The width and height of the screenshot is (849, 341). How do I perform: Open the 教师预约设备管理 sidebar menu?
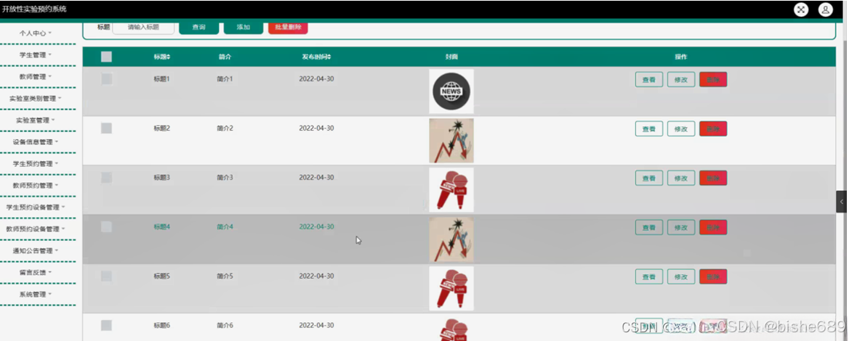click(36, 229)
